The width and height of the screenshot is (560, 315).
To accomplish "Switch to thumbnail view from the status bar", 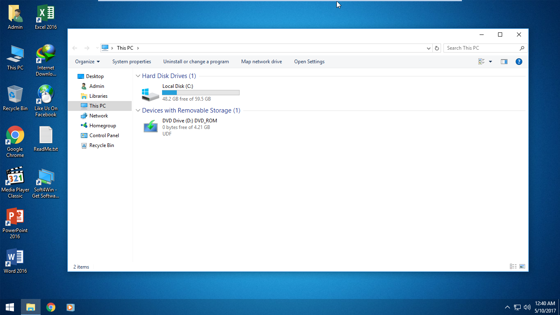I will (x=522, y=266).
